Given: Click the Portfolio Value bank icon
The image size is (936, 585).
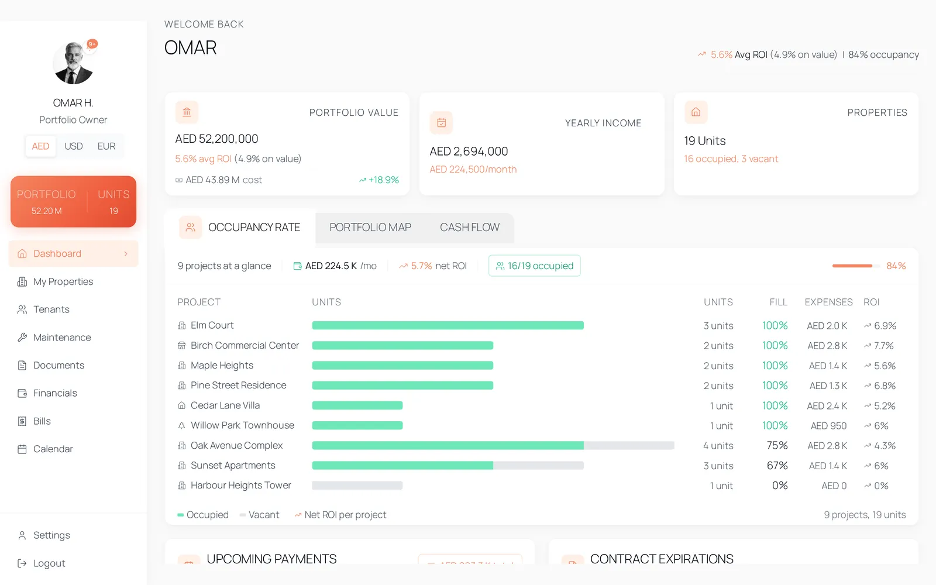Looking at the screenshot, I should click(x=187, y=112).
